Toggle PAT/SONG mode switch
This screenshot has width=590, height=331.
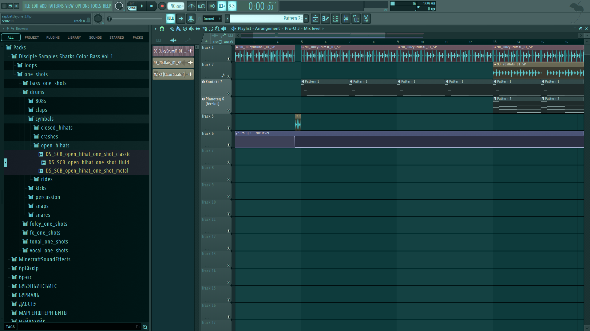[x=132, y=6]
